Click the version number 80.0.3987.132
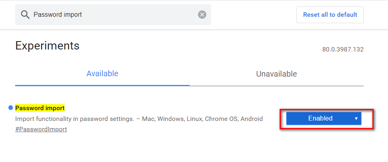Screen dimensions: 388x162 point(343,49)
